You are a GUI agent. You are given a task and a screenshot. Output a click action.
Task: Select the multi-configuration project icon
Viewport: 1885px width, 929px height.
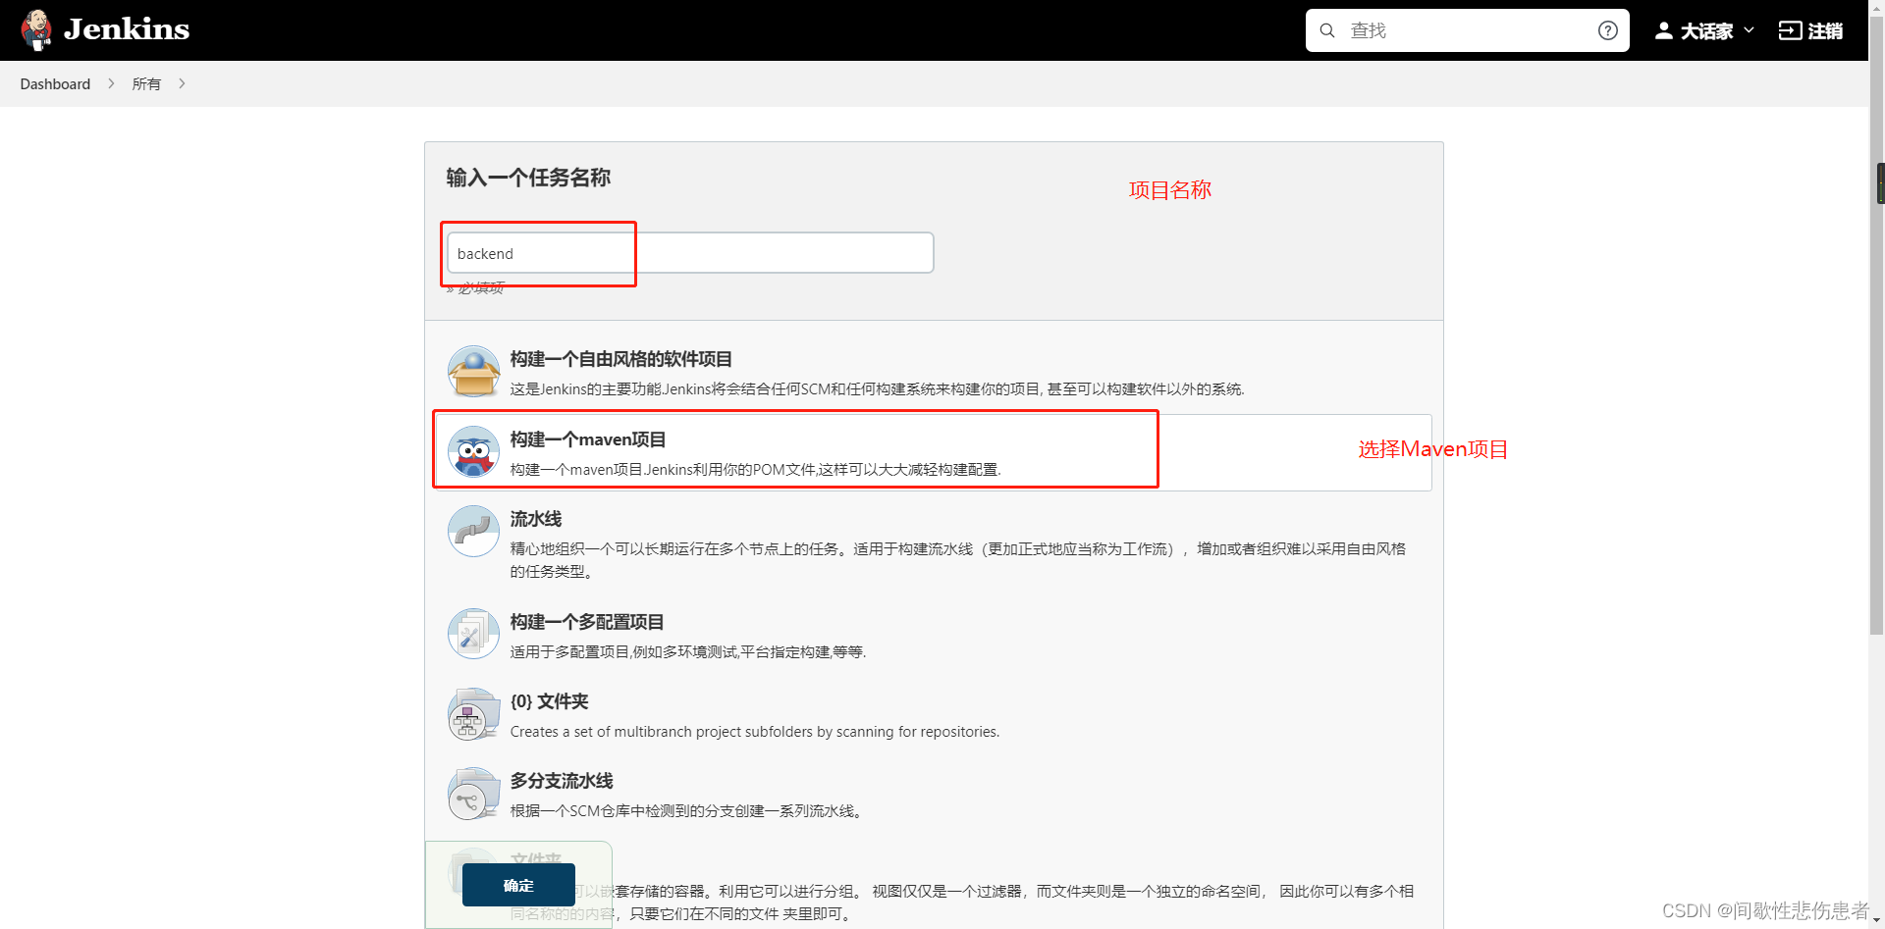tap(473, 634)
